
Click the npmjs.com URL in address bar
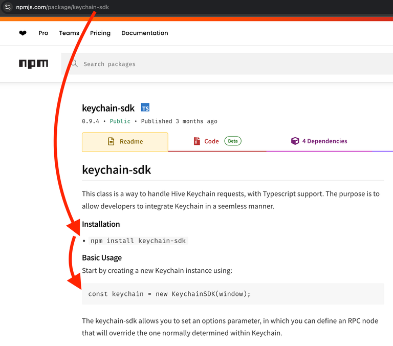click(x=62, y=7)
